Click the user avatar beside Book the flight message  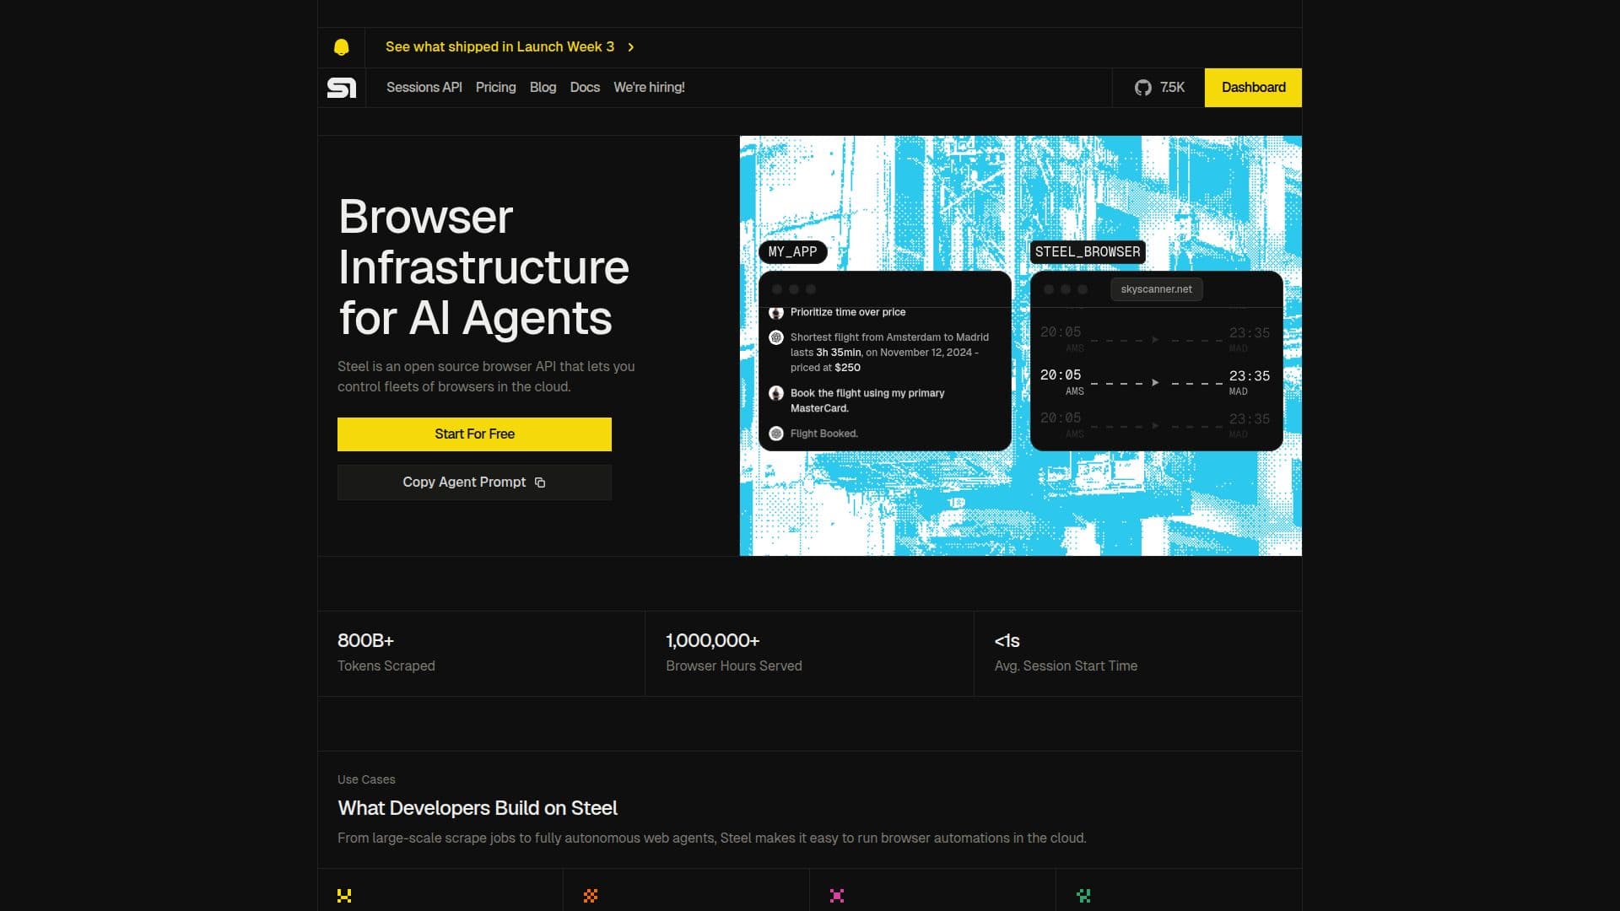tap(776, 393)
